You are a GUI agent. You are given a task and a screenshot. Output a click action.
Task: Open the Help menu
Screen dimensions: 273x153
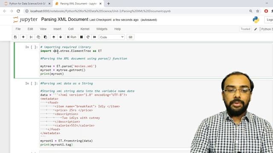(x=118, y=29)
